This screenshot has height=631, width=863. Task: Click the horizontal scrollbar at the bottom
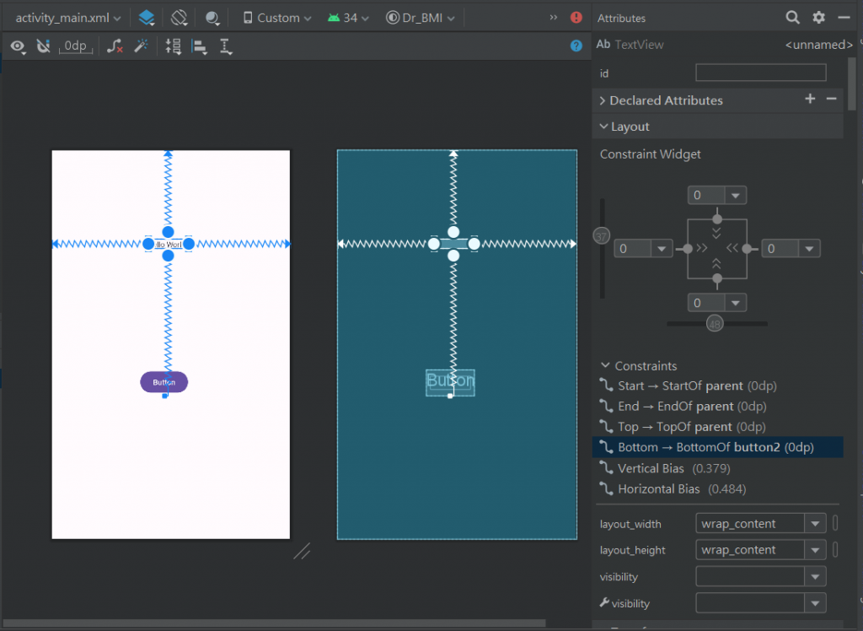tap(274, 623)
